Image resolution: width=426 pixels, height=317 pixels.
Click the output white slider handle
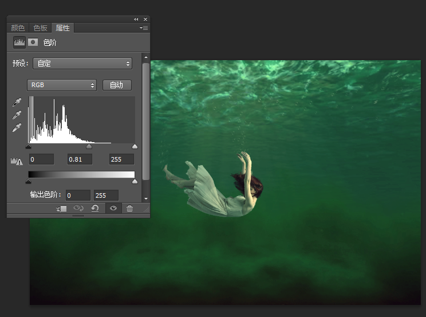[135, 181]
